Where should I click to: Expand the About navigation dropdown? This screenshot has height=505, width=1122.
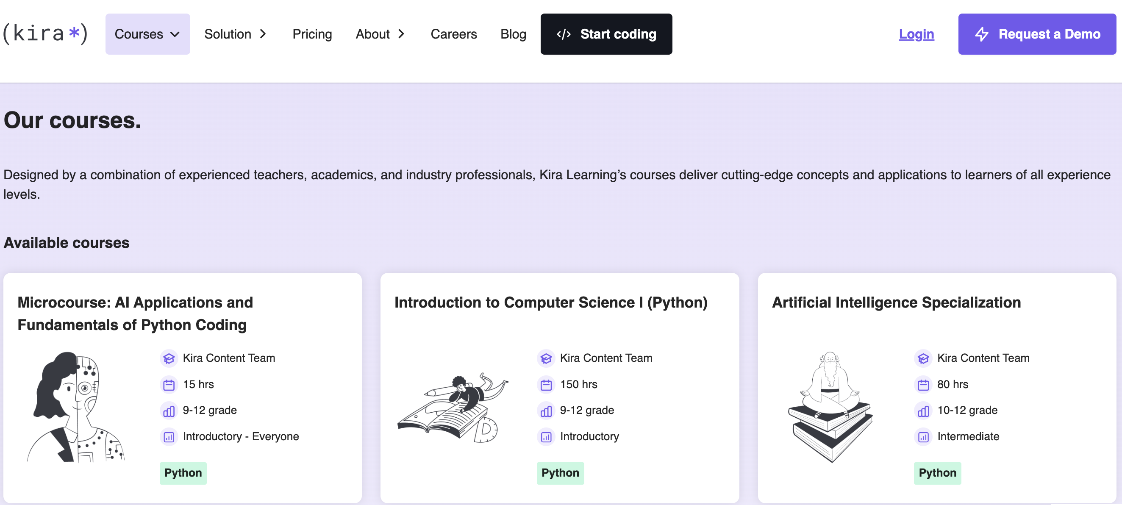point(401,33)
